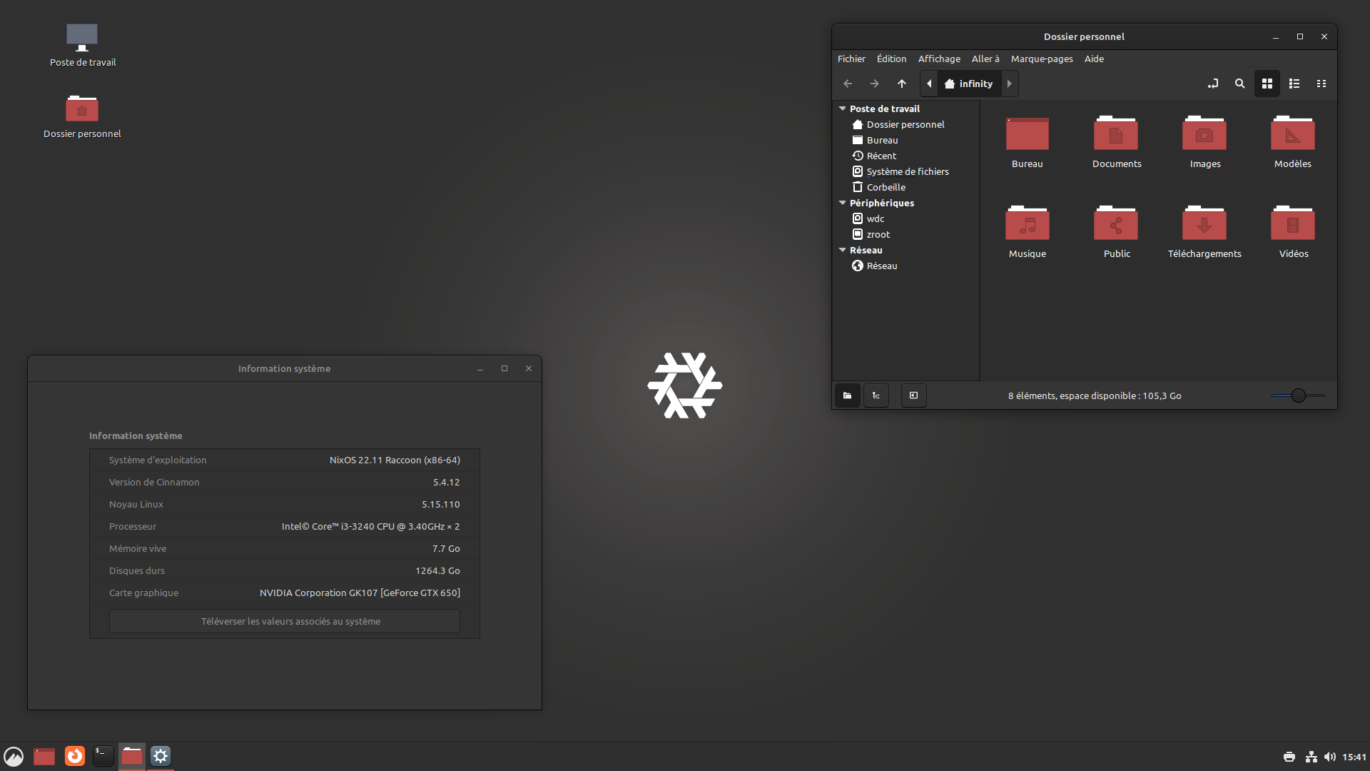
Task: Select Système de fichiers in sidebar
Action: pos(907,171)
